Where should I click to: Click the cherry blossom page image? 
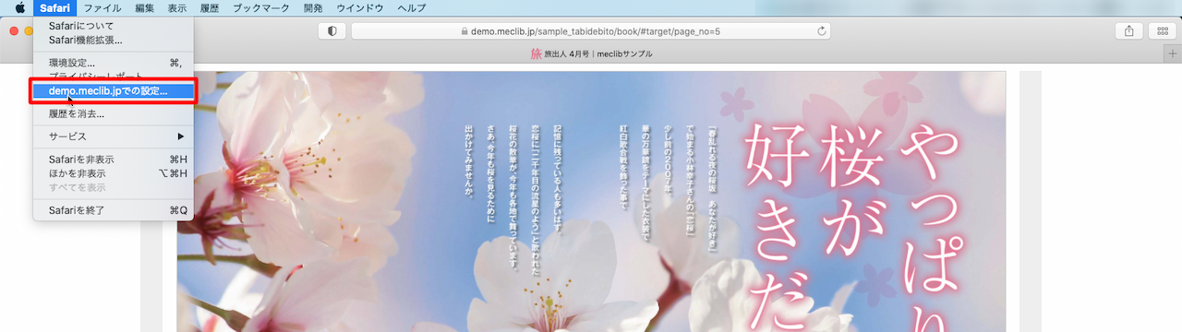tap(591, 201)
